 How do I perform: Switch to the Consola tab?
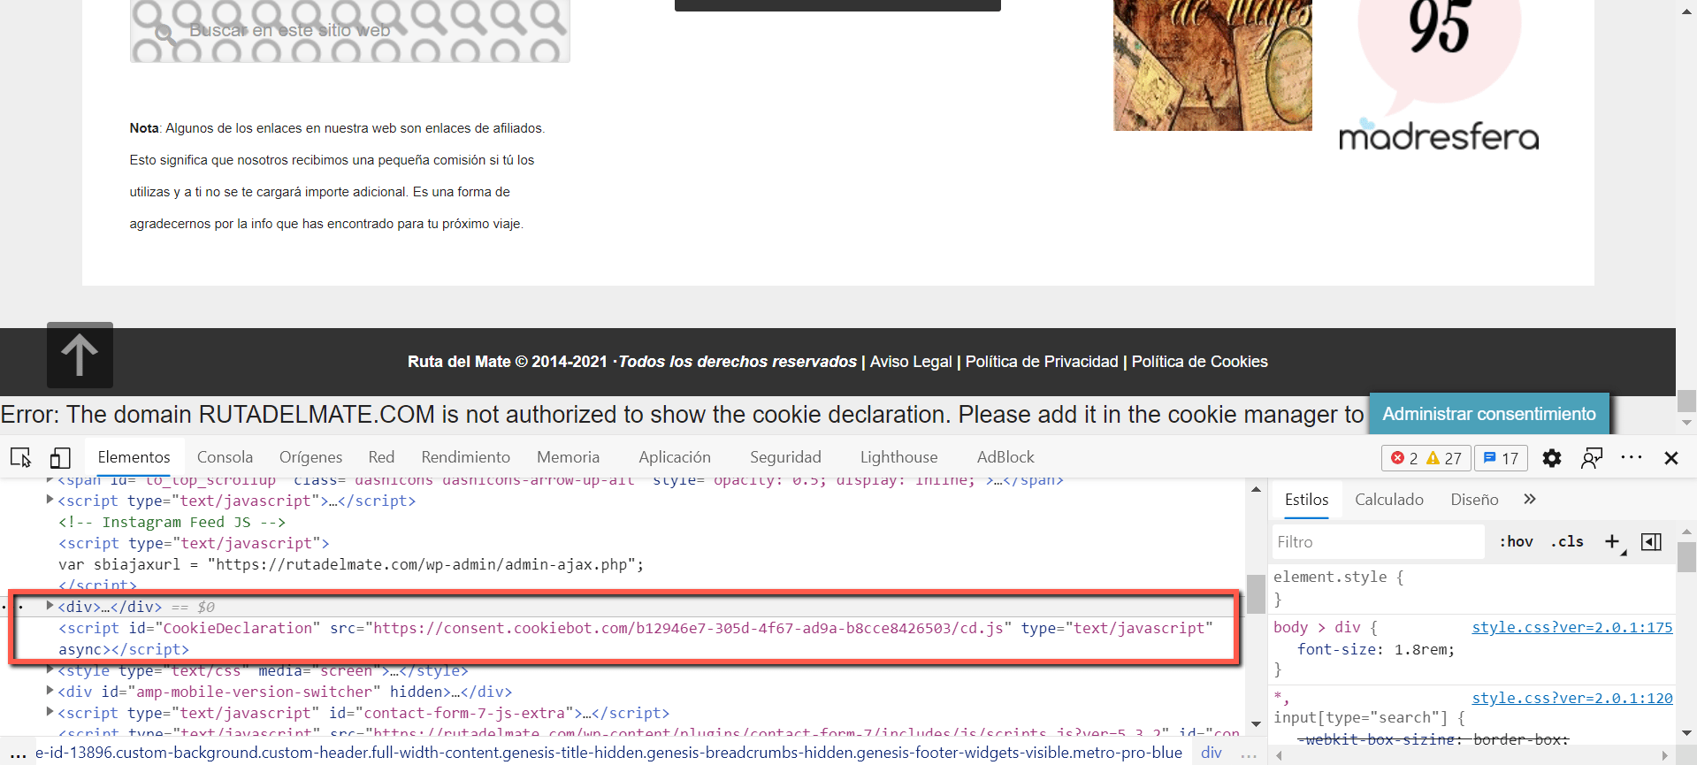225,457
